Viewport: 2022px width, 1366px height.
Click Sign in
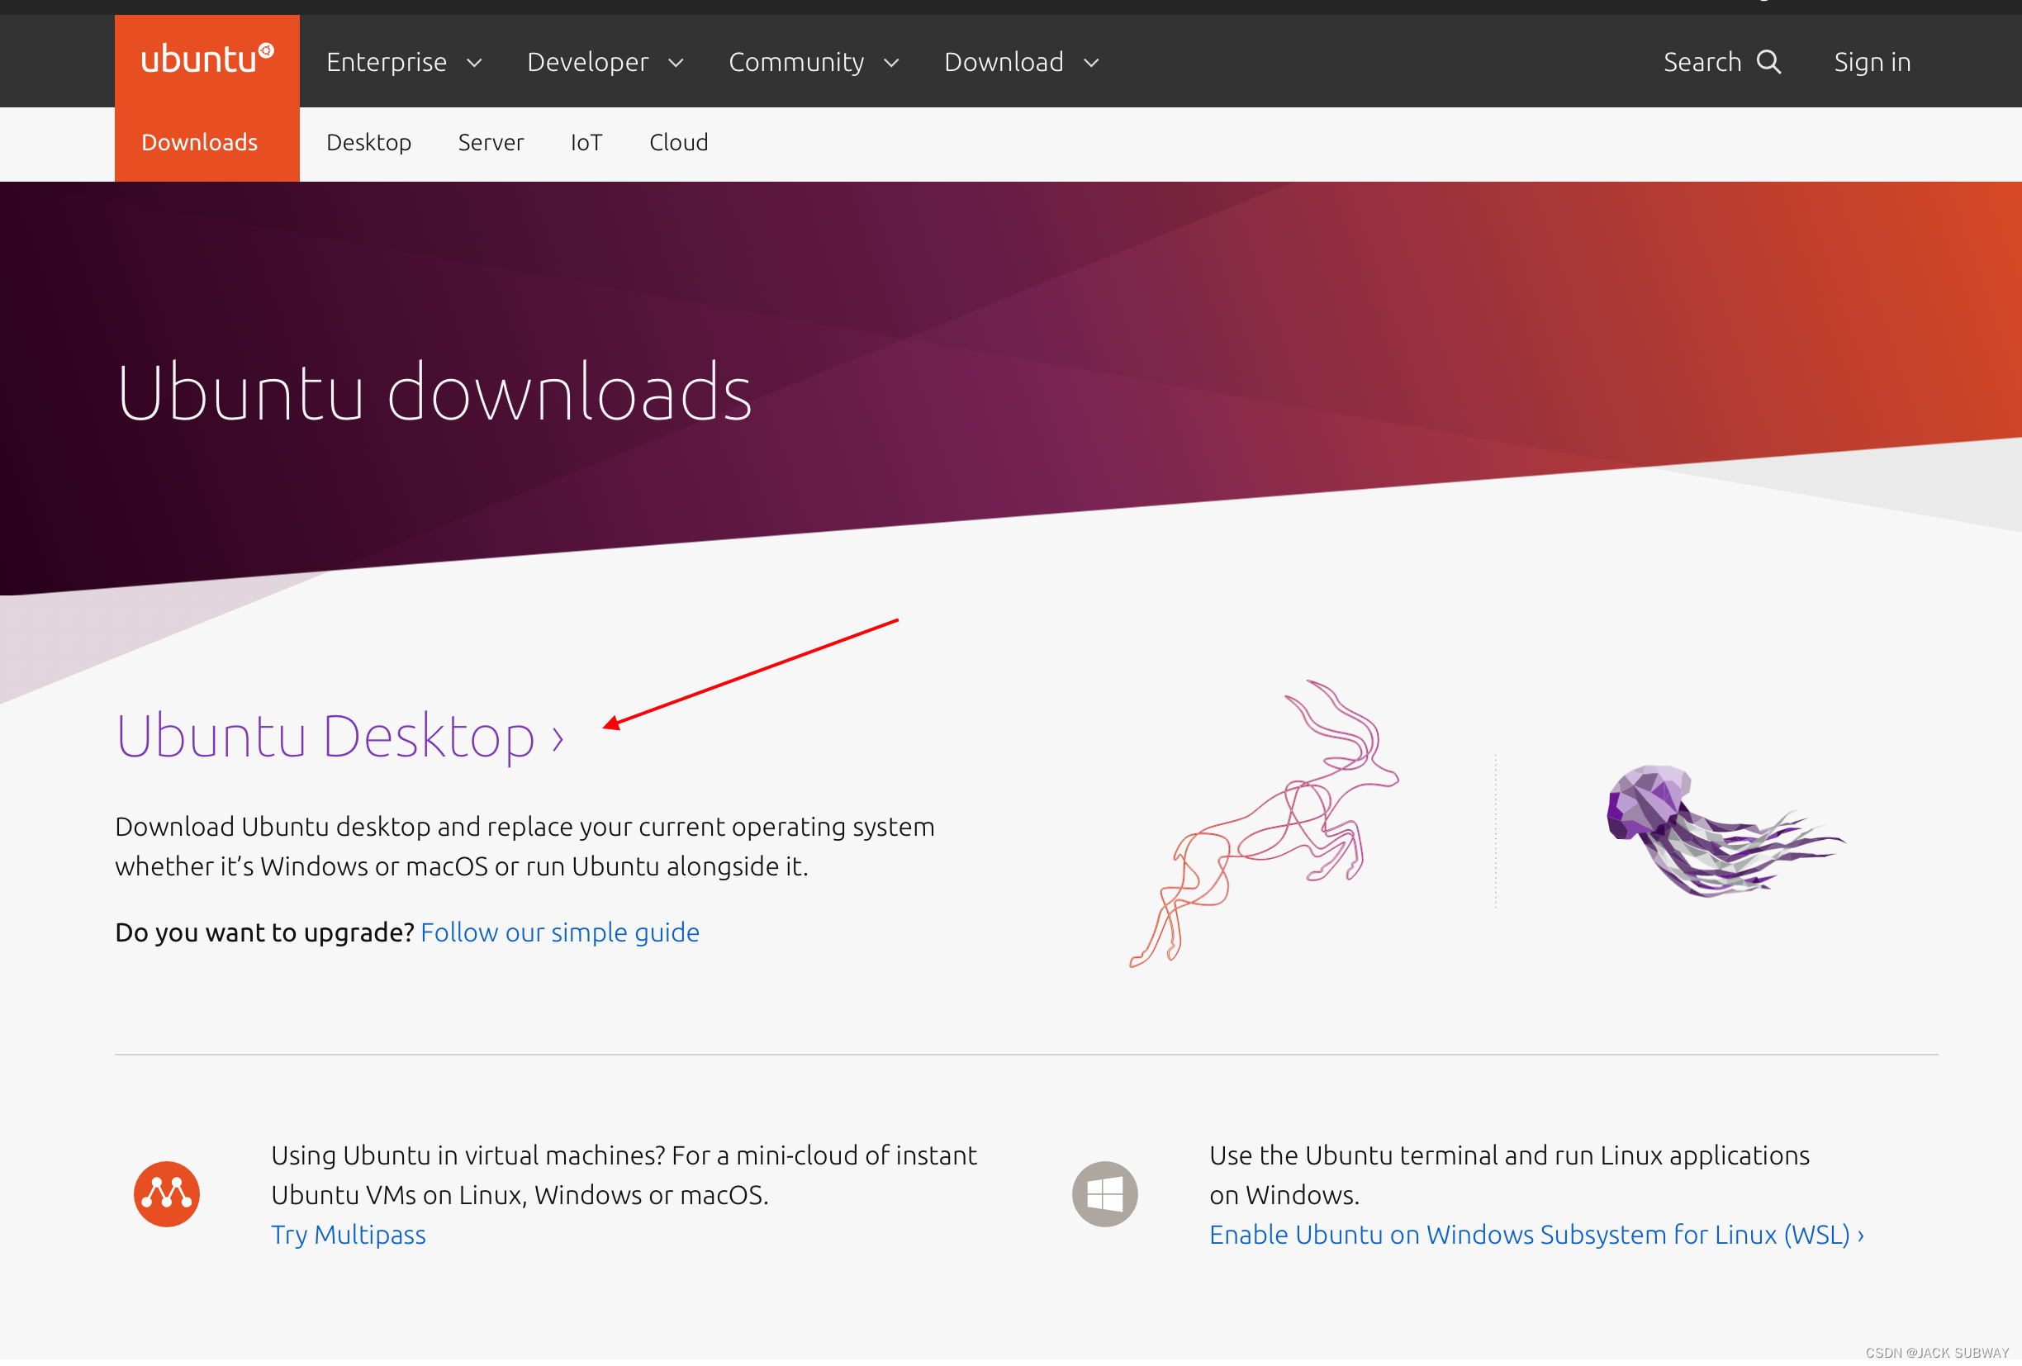(1872, 62)
